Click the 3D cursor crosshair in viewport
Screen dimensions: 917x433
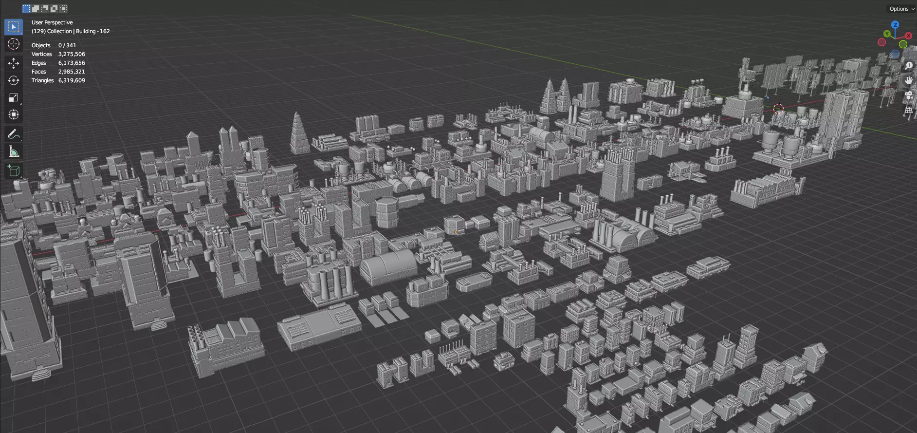778,109
